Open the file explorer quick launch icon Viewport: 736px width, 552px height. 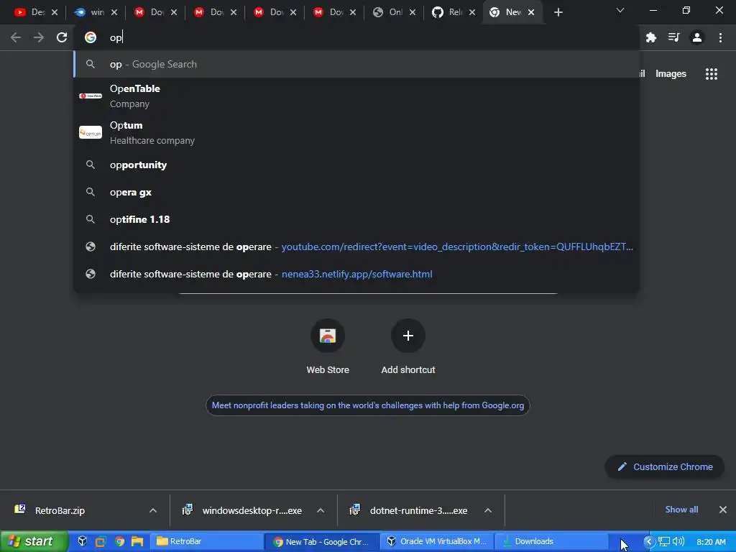(x=137, y=541)
